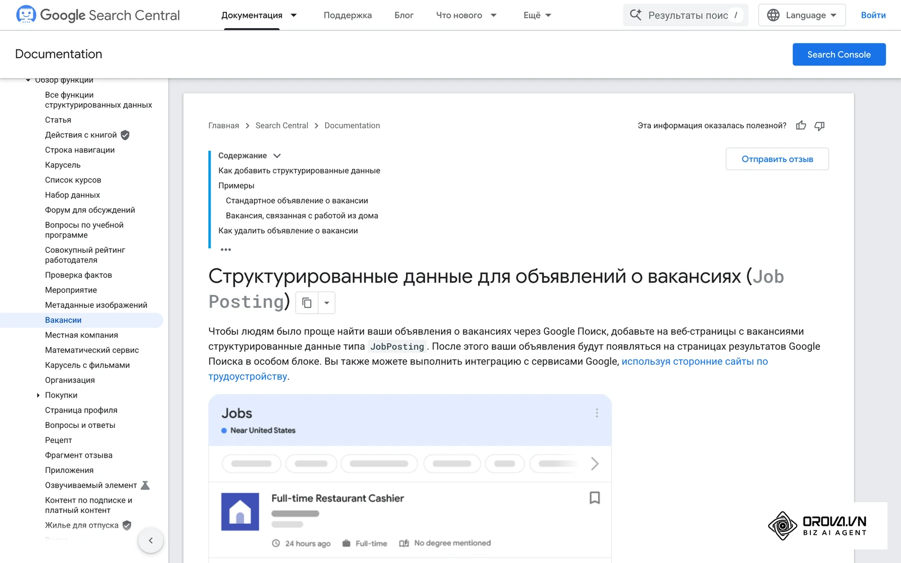Open Местная компания in the sidebar
Image resolution: width=901 pixels, height=563 pixels.
[x=82, y=335]
